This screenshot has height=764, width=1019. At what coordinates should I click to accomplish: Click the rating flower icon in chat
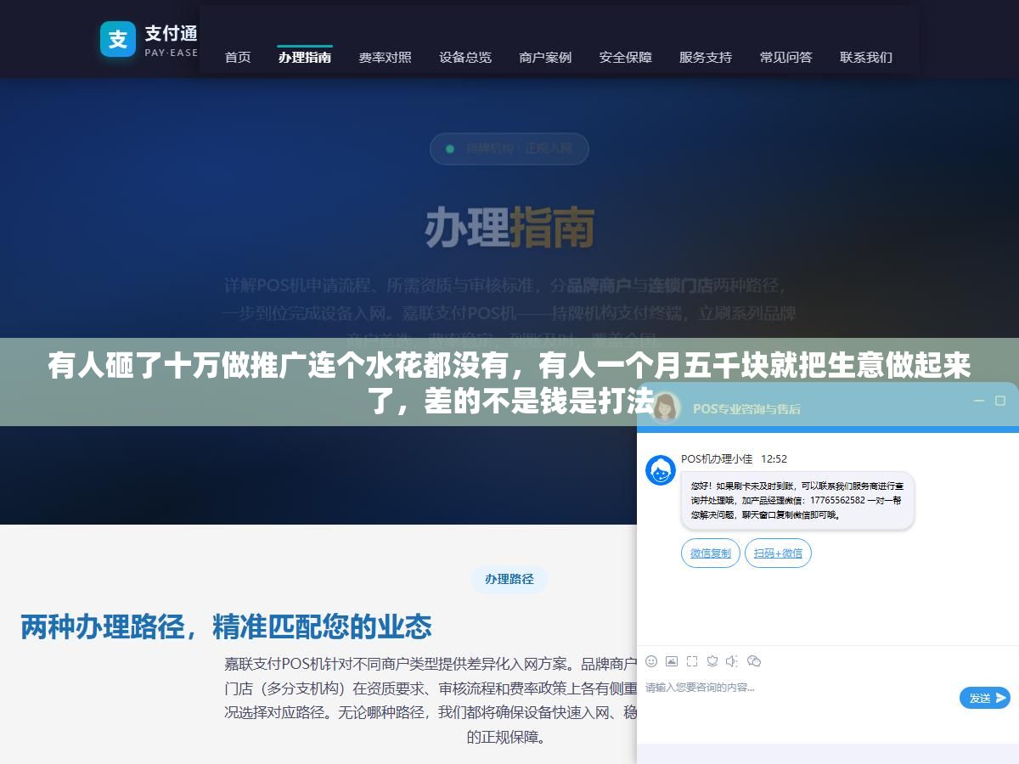[x=712, y=661]
